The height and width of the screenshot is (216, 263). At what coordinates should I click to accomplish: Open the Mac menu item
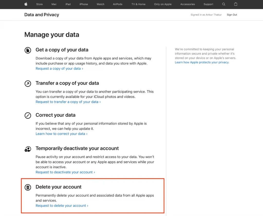[x=54, y=4]
